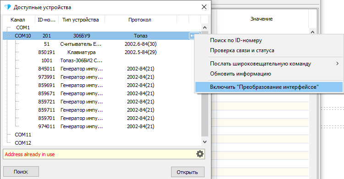Select the Топаз-306БИ2 С… row
This screenshot has height=179, width=344.
click(x=102, y=60)
